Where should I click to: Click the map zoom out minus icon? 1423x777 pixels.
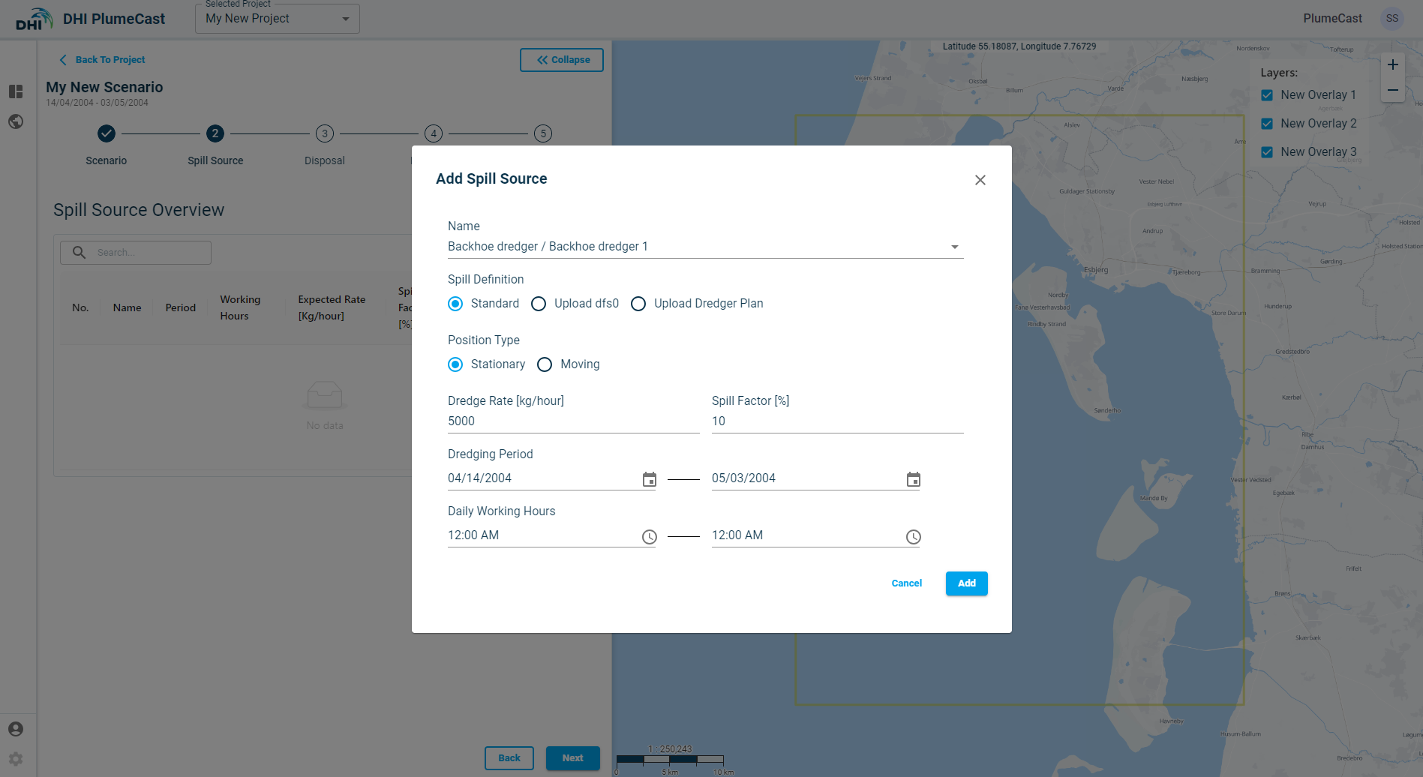click(x=1392, y=90)
